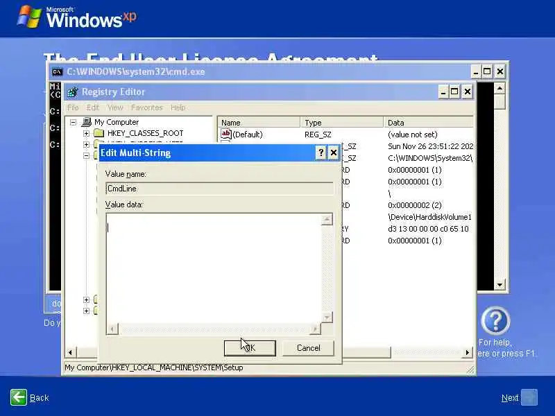Click the cmd.exe window scroll down arrow
555x416 pixels.
click(x=499, y=285)
